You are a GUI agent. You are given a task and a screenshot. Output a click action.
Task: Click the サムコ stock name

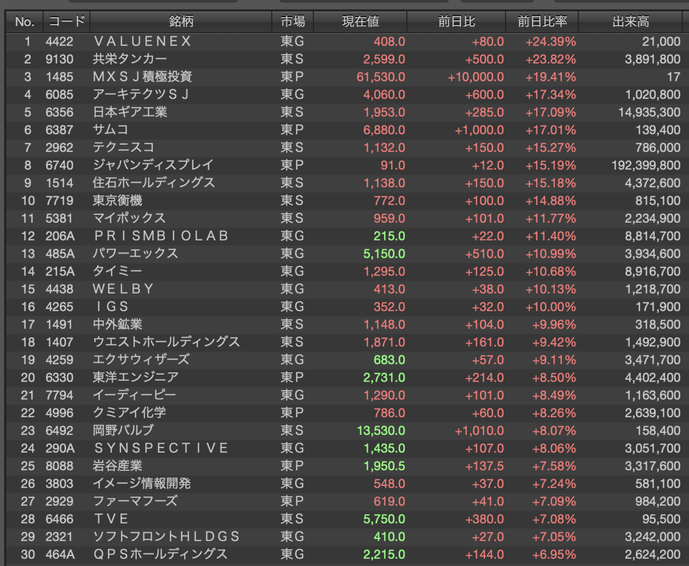coord(111,130)
